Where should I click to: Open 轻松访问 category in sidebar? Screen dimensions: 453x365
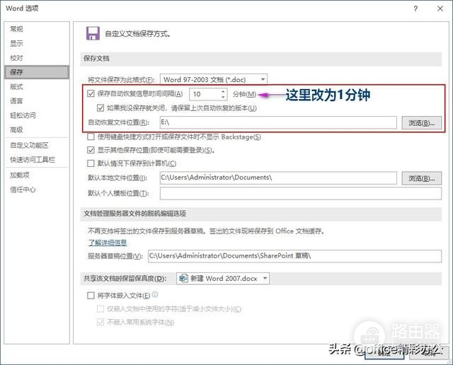37,115
